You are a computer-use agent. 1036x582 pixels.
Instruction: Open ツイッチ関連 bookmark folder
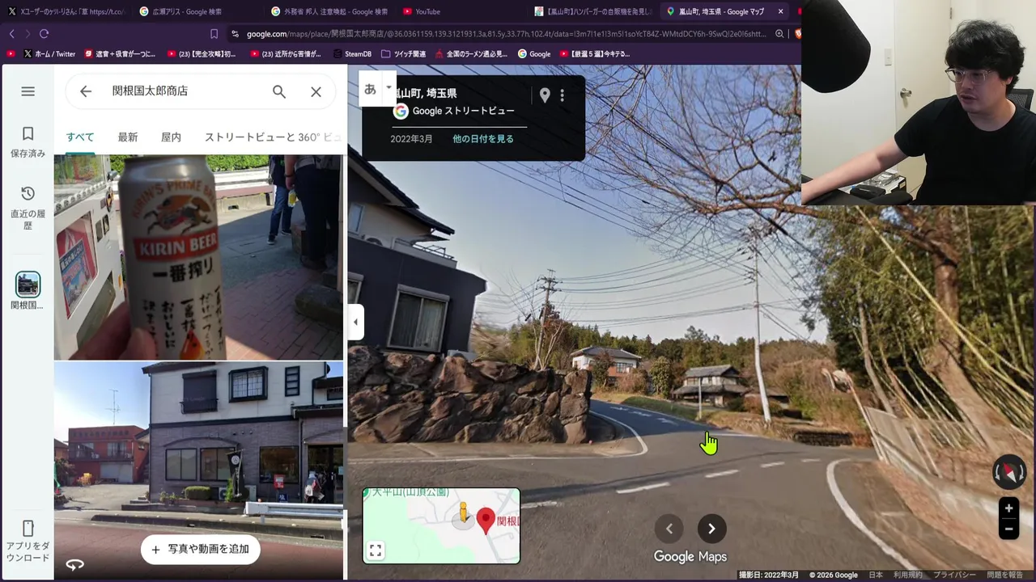pyautogui.click(x=403, y=54)
